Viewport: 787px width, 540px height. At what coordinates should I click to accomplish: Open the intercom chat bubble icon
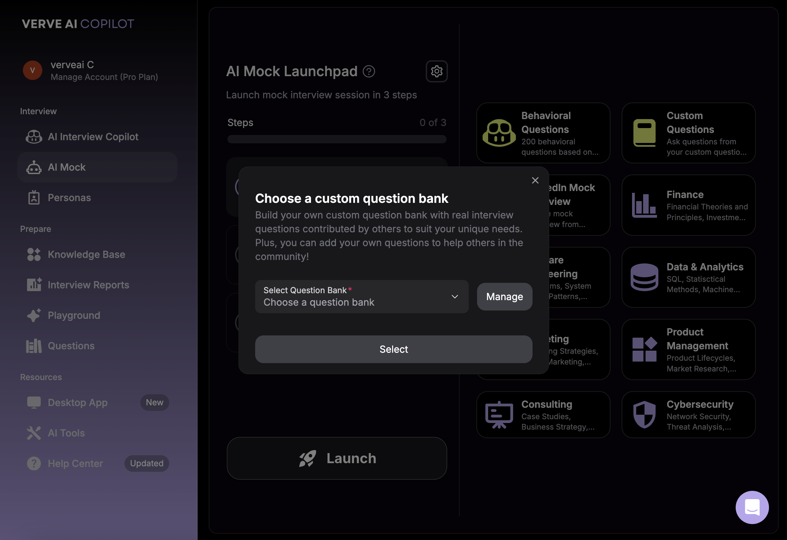pos(752,507)
